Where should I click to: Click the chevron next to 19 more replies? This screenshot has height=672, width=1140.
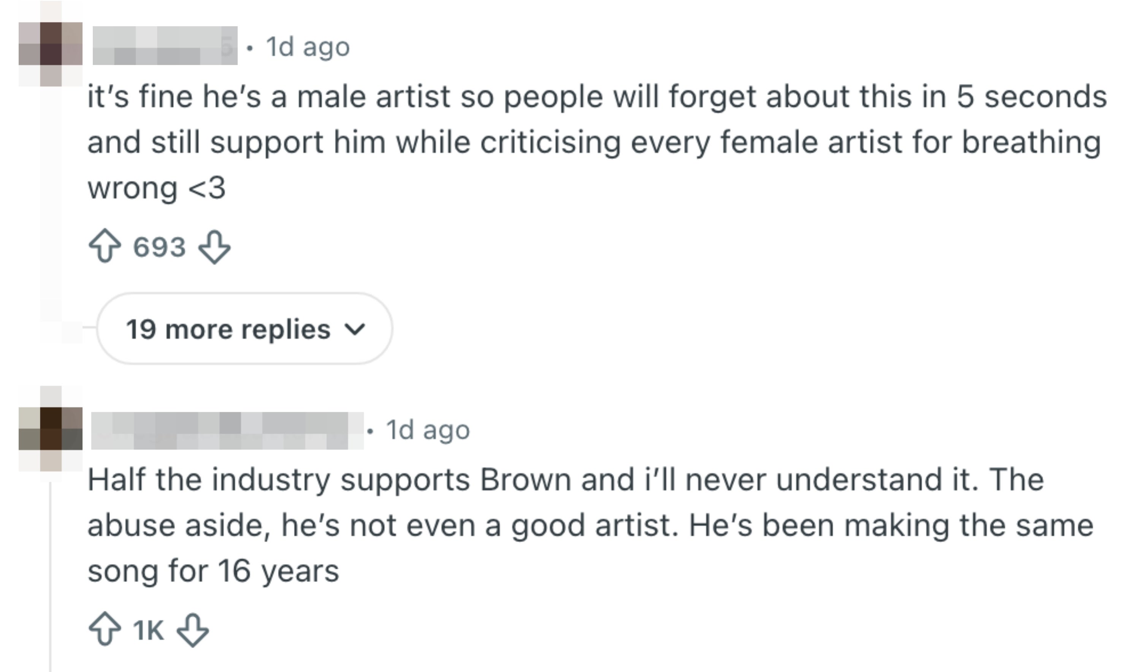tap(355, 329)
